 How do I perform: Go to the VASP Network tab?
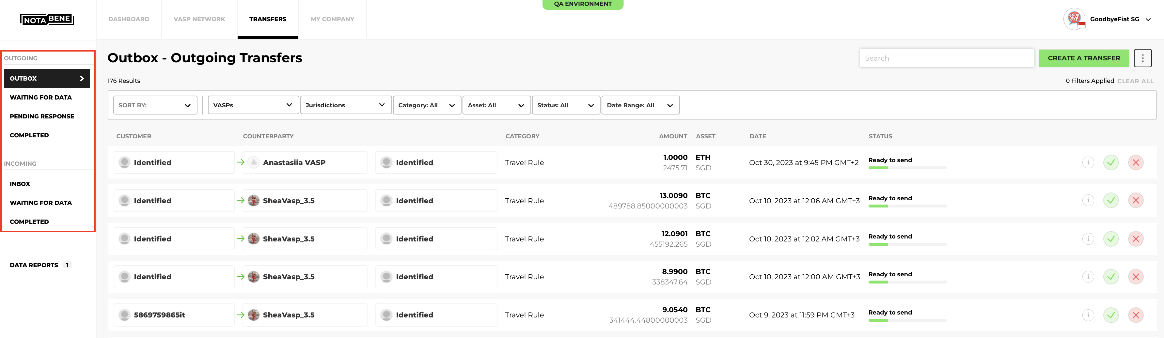tap(199, 19)
